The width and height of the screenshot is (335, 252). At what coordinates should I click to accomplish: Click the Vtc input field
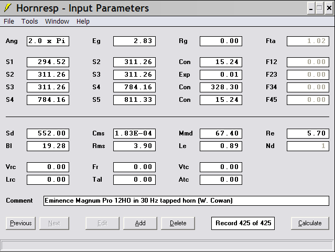[221, 167]
